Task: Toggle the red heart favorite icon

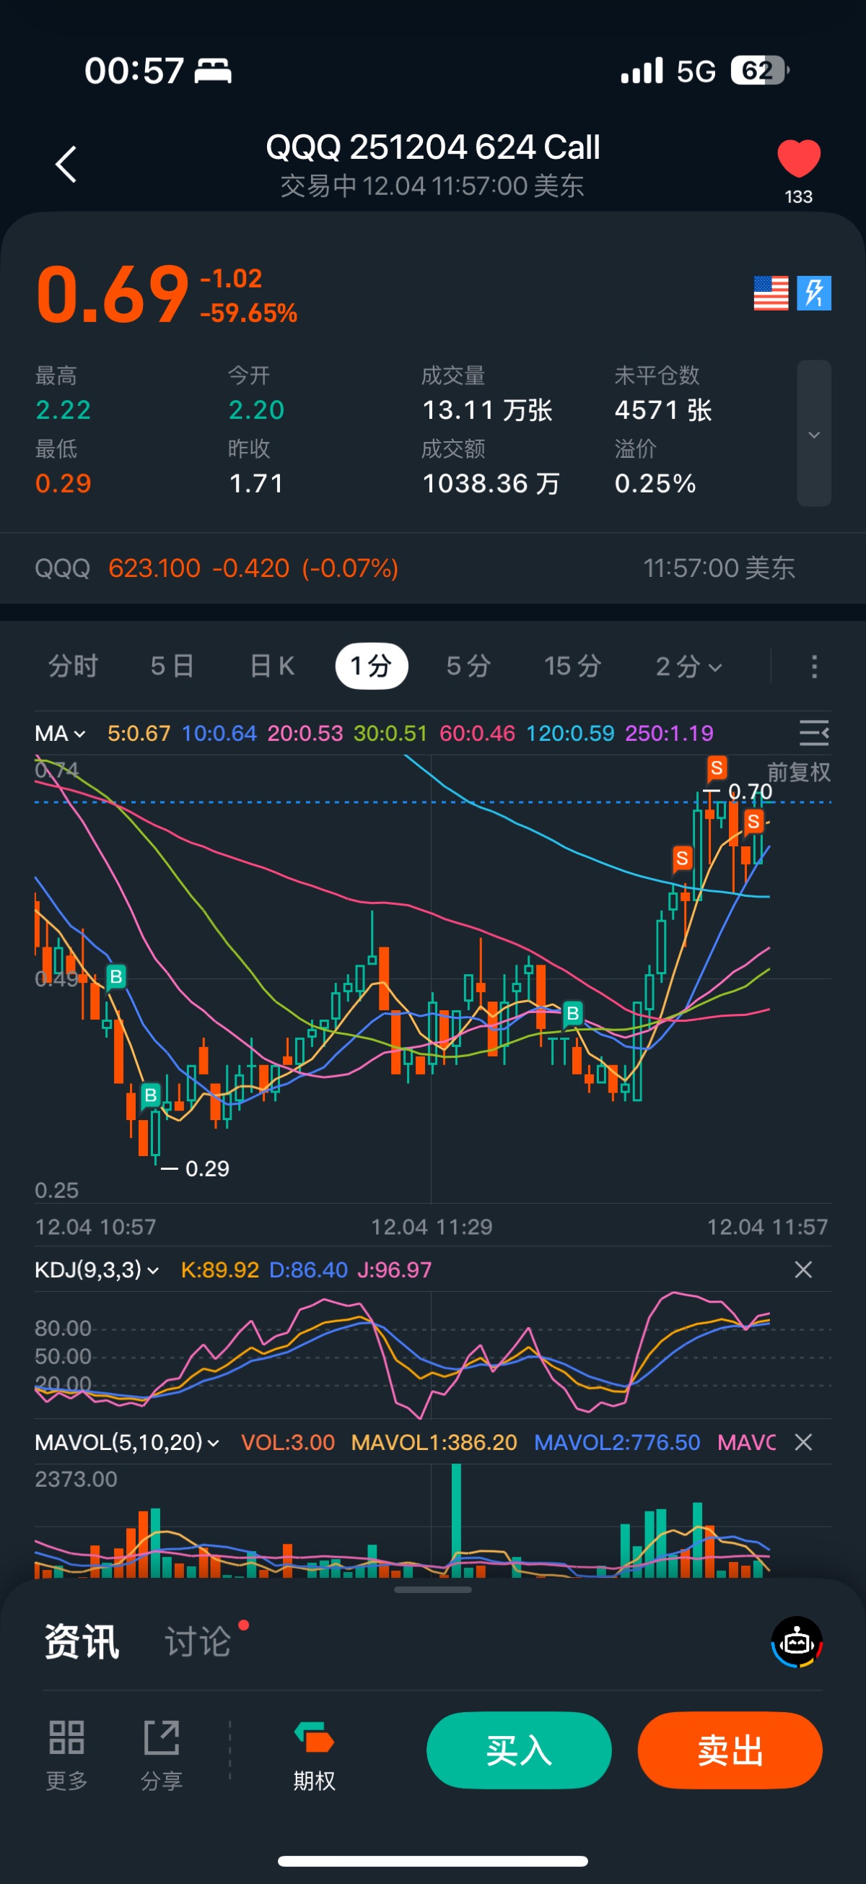Action: [798, 159]
